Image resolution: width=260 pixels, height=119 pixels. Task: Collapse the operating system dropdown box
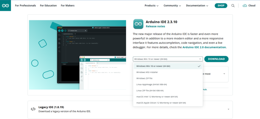pos(168,59)
